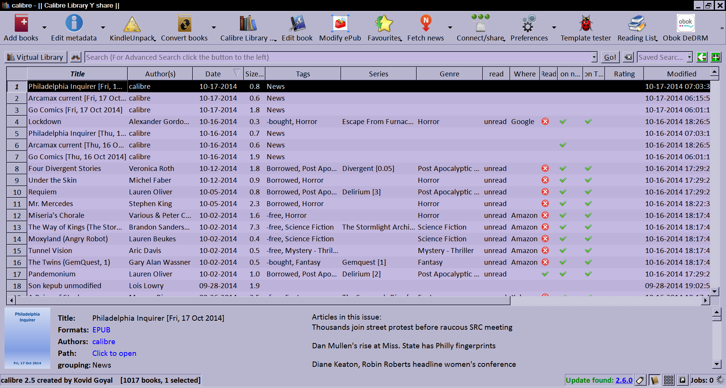Expand the Add books dropdown arrow
This screenshot has width=726, height=388.
(44, 28)
